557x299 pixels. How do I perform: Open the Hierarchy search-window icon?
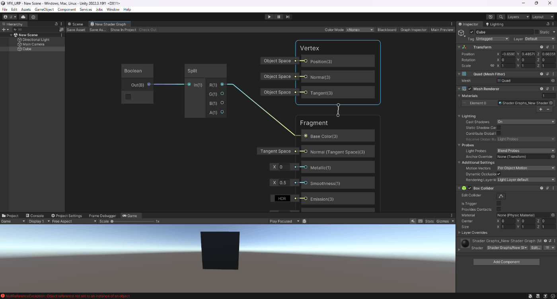pos(61,29)
